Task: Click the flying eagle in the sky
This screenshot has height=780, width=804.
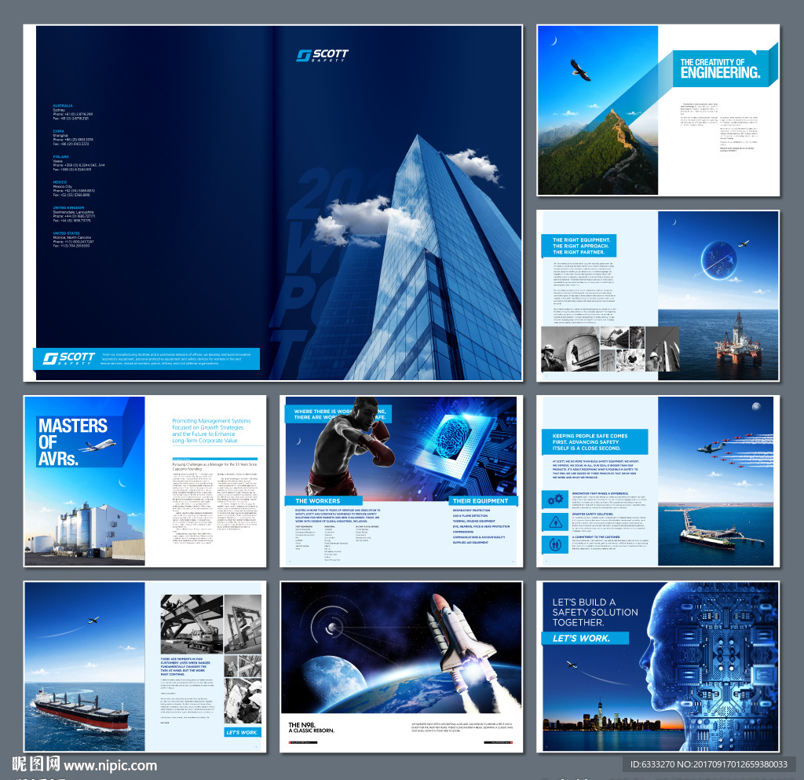Action: click(x=580, y=70)
